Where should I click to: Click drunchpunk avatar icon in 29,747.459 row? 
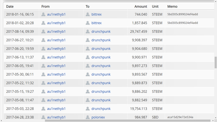click(87, 32)
